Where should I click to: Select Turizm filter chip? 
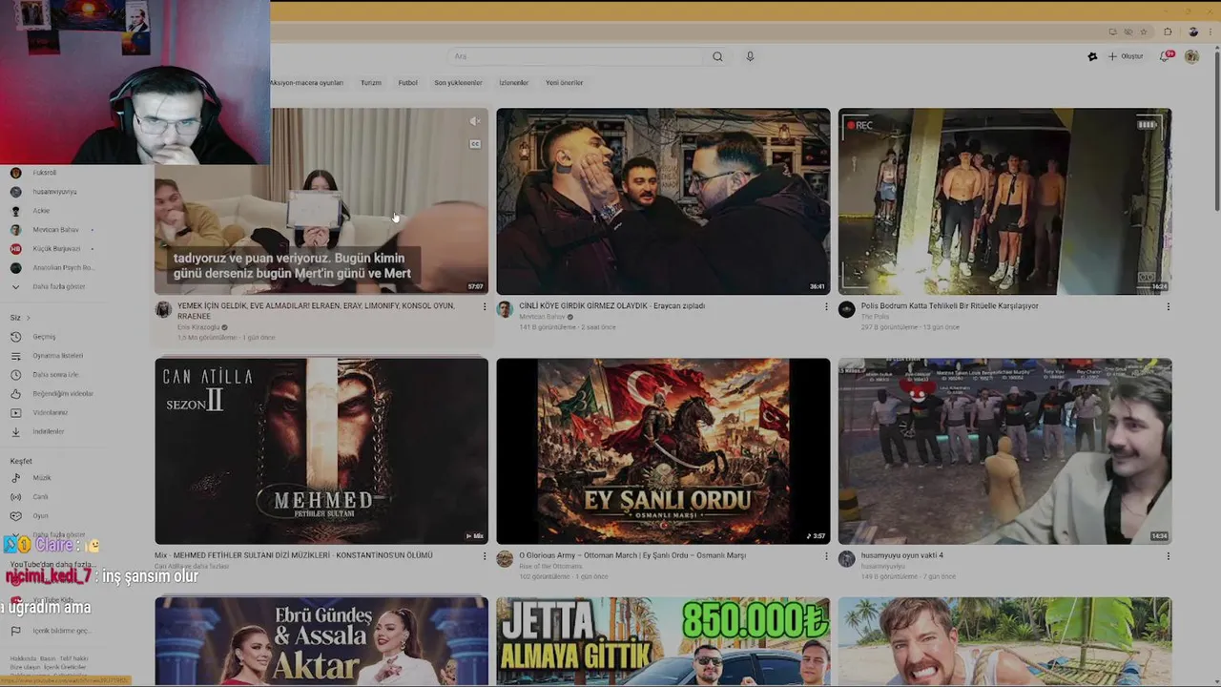[371, 83]
